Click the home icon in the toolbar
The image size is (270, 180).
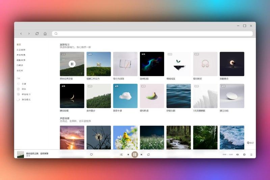[x=45, y=33]
